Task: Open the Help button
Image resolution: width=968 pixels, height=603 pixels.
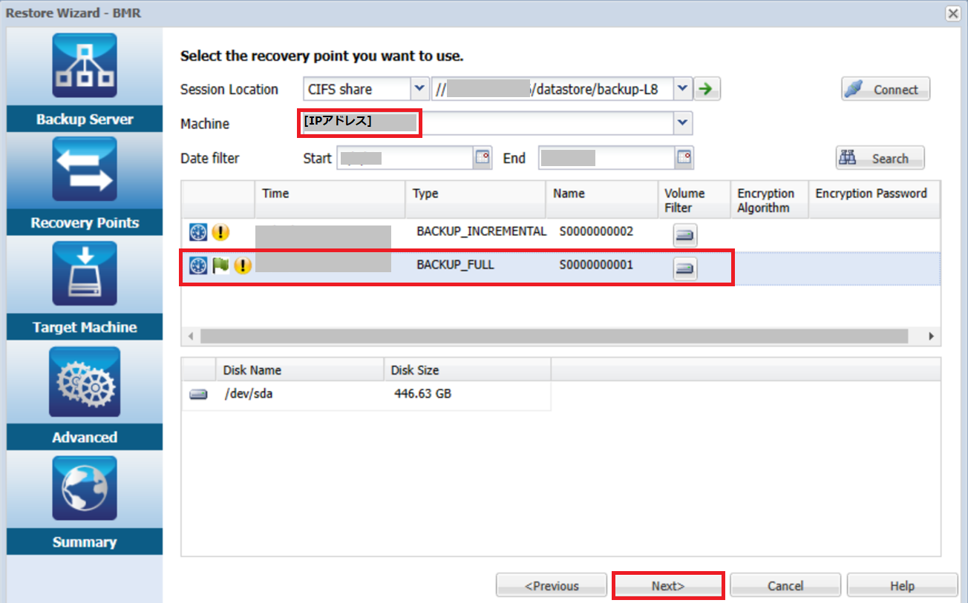Action: pyautogui.click(x=902, y=586)
